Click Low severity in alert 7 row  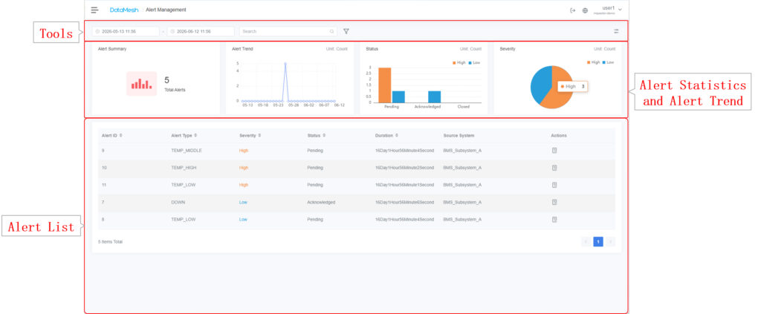click(x=243, y=202)
